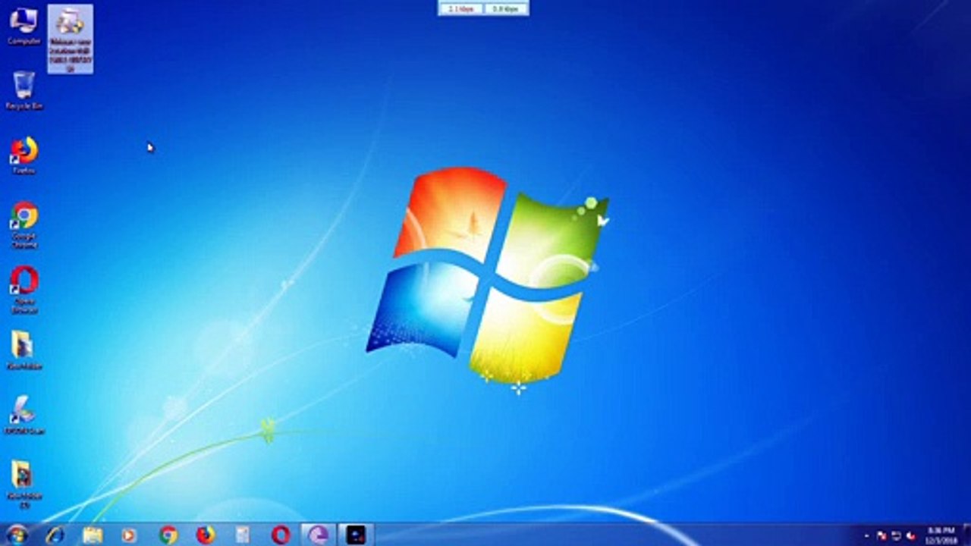Launch Internet Explorer from the taskbar
The image size is (971, 546).
[x=55, y=535]
